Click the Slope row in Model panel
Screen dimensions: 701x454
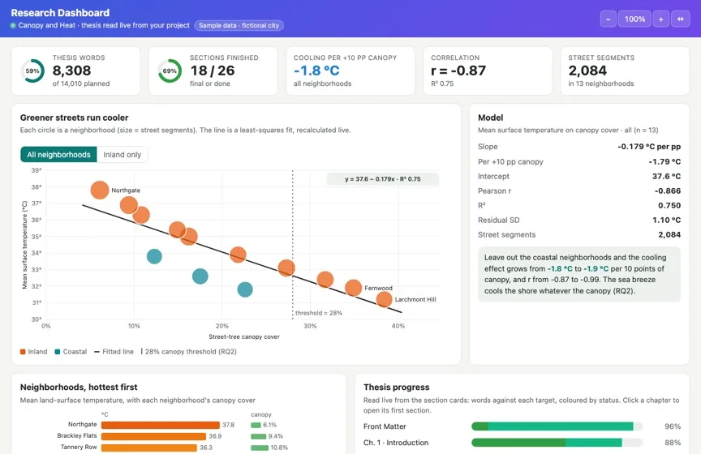point(579,147)
